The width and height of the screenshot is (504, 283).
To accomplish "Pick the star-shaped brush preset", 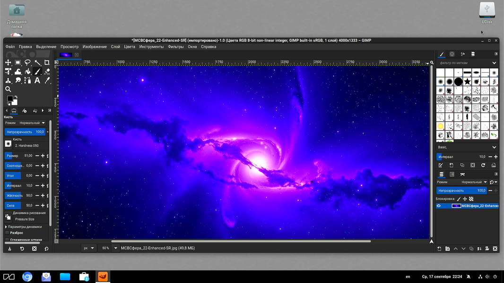I will point(467,82).
